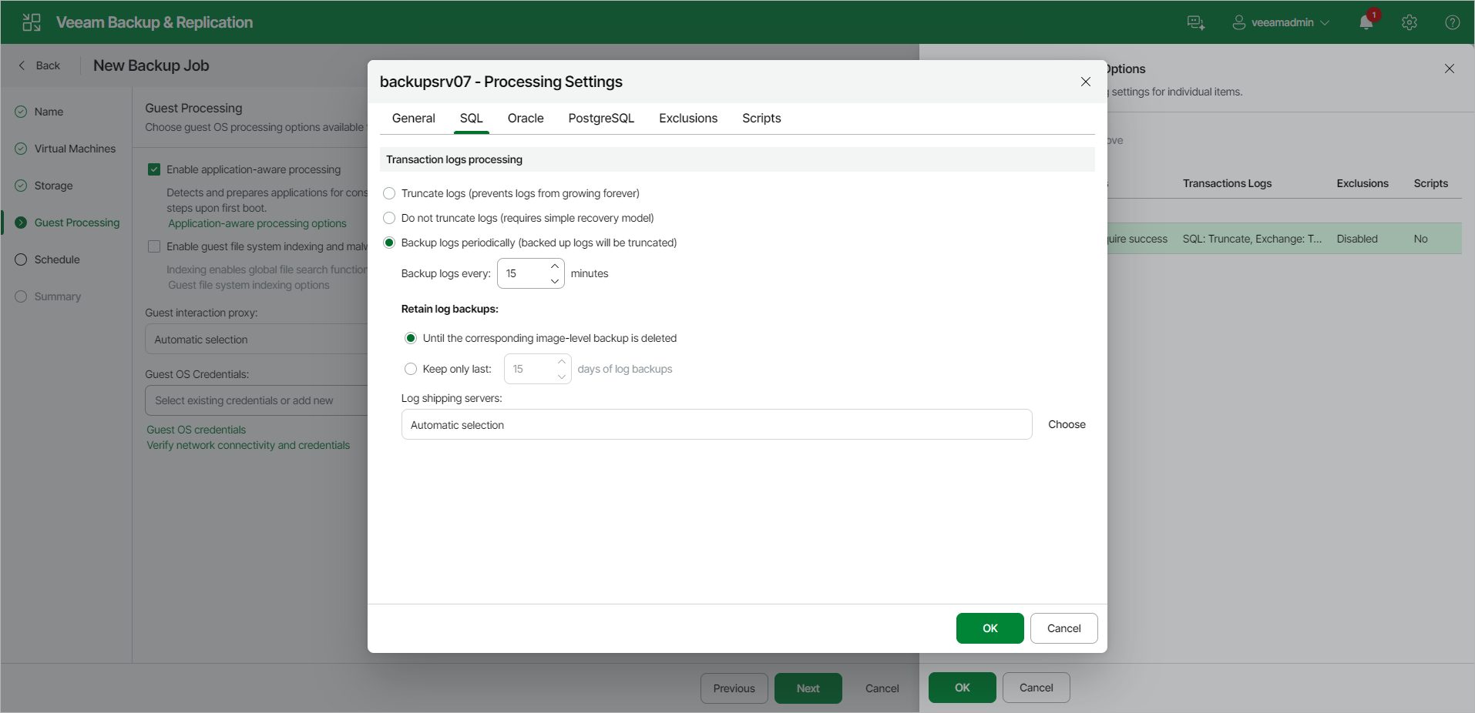Go to Previous wizard step
Viewport: 1475px width, 713px height.
click(734, 688)
